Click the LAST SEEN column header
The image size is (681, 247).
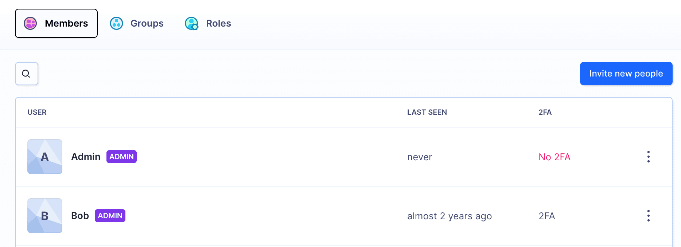(427, 112)
